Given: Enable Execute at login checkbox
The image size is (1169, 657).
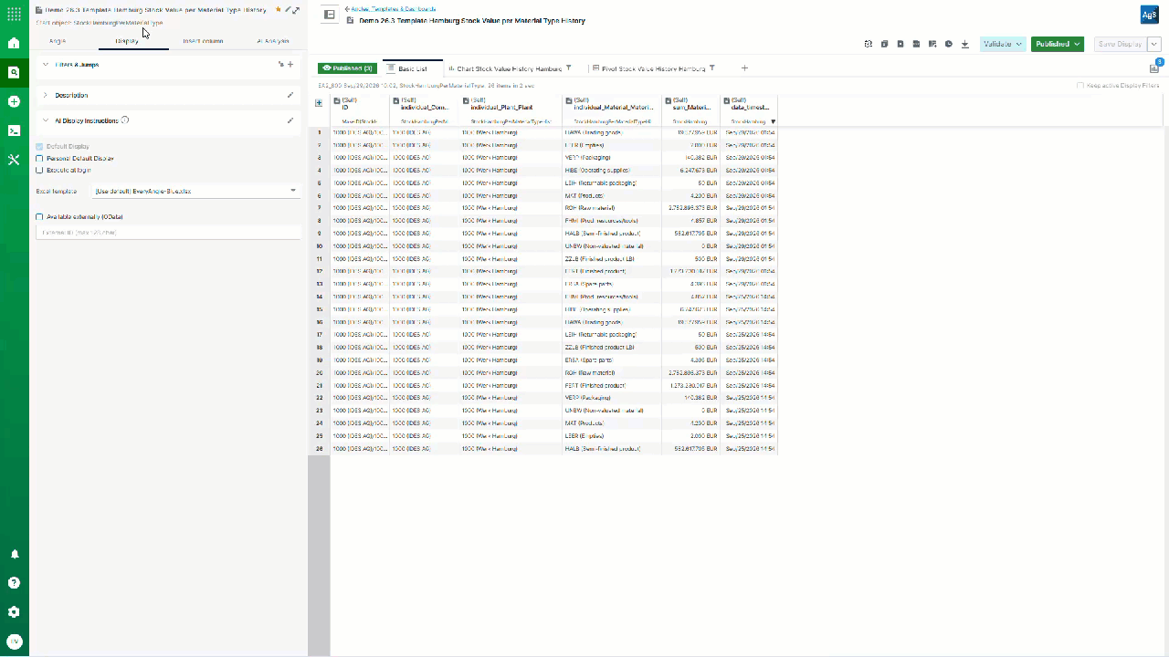Looking at the screenshot, I should pyautogui.click(x=39, y=170).
